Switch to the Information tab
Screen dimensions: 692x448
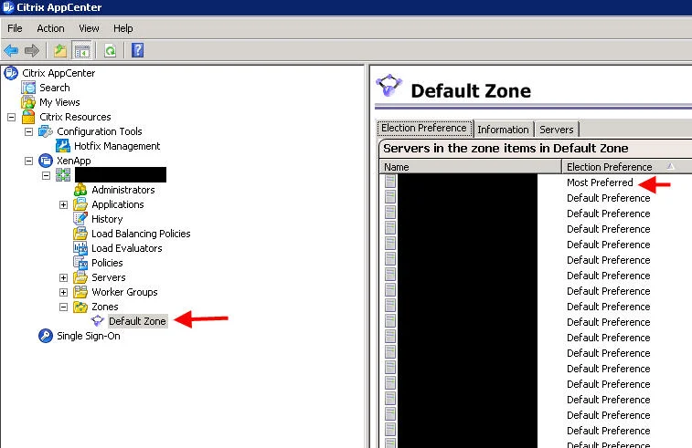coord(503,130)
